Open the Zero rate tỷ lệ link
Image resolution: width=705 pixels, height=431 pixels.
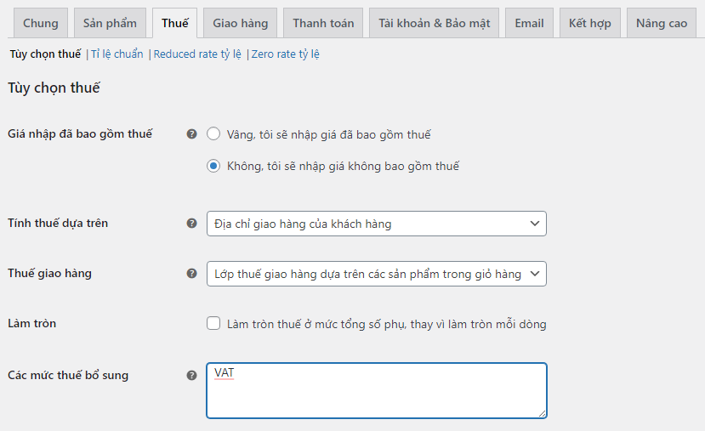pyautogui.click(x=286, y=54)
